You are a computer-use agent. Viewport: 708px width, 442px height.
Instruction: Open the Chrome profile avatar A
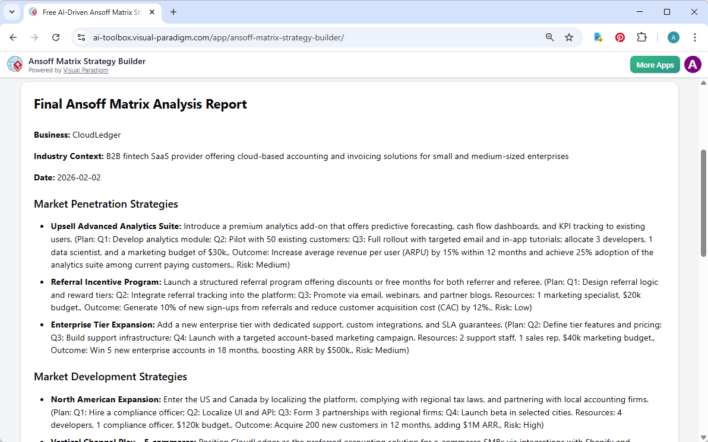(x=673, y=37)
